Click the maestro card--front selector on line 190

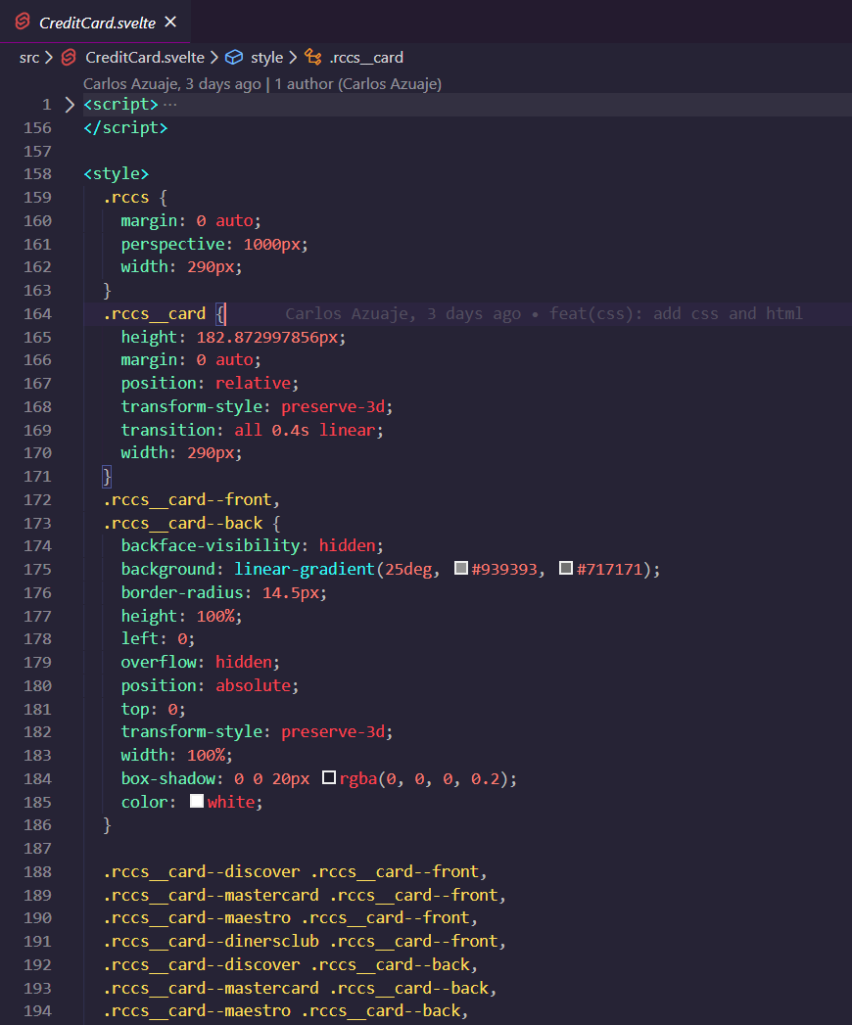click(290, 917)
